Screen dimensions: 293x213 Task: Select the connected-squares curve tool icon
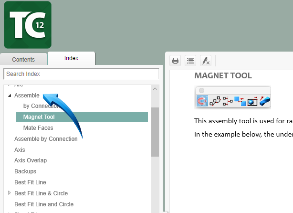pos(215,101)
